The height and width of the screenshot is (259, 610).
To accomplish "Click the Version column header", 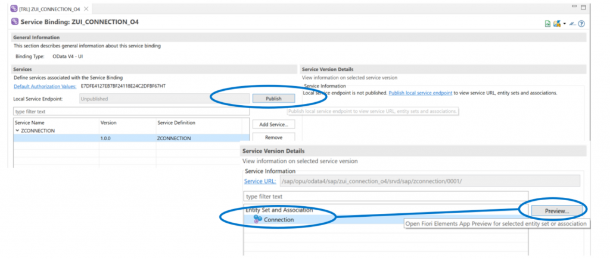I will [108, 122].
